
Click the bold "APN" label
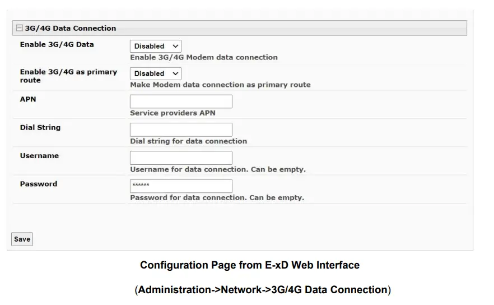tap(28, 99)
